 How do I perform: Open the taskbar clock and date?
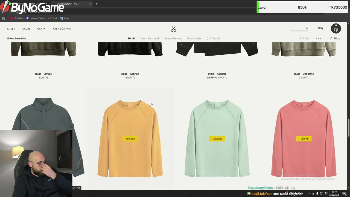(x=334, y=193)
